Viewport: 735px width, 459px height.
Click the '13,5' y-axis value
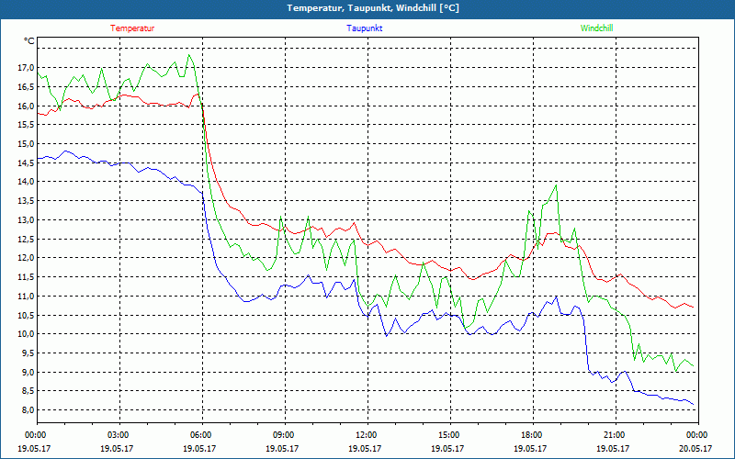[x=26, y=201]
